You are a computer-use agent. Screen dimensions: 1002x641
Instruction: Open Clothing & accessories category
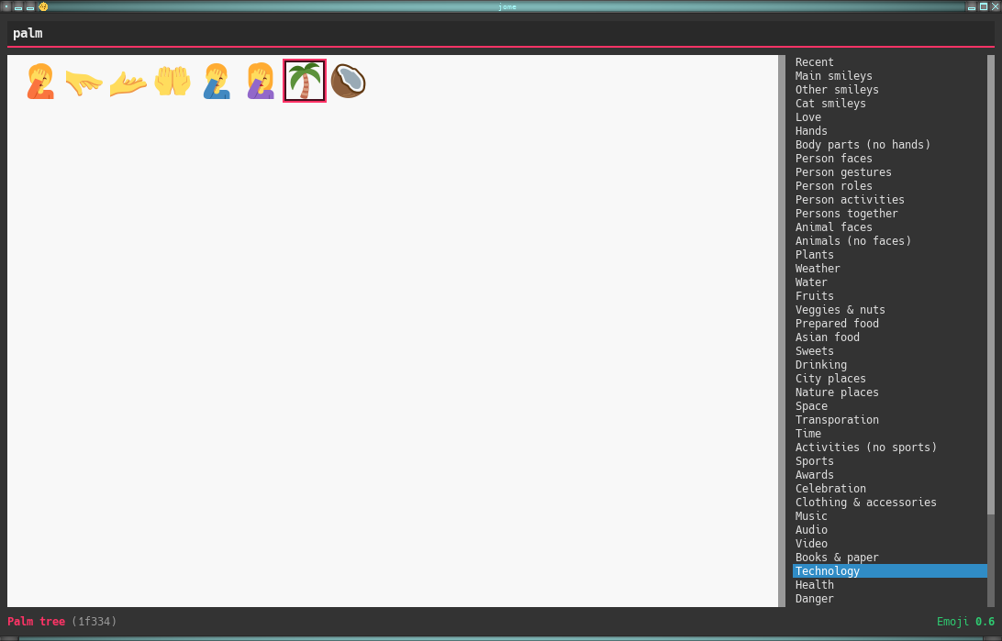tap(889, 502)
